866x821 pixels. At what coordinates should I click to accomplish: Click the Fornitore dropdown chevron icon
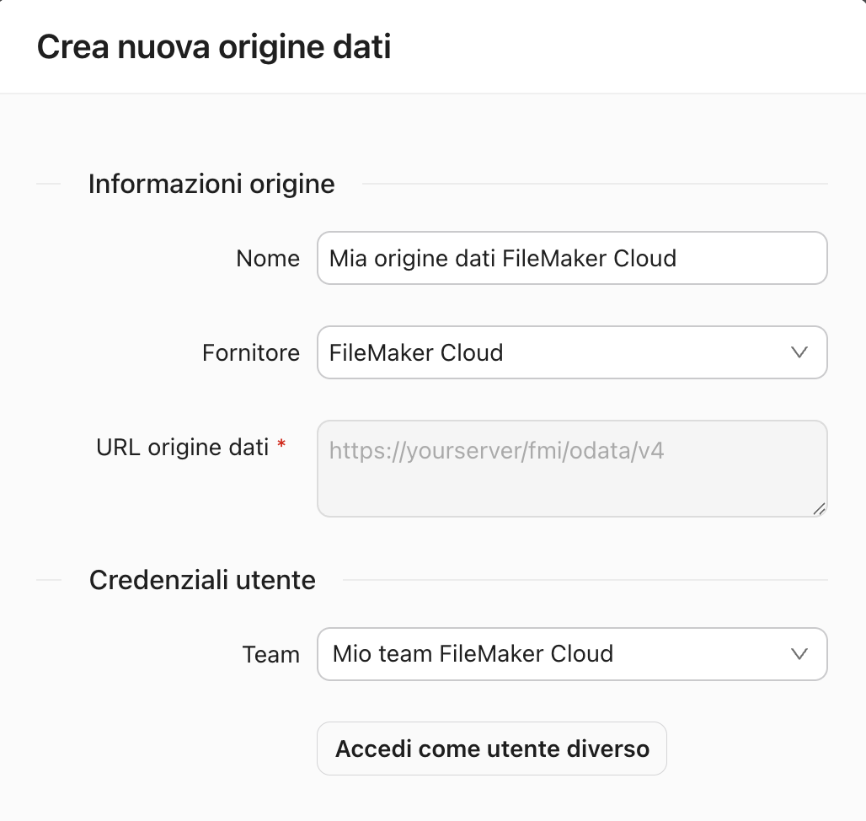800,352
